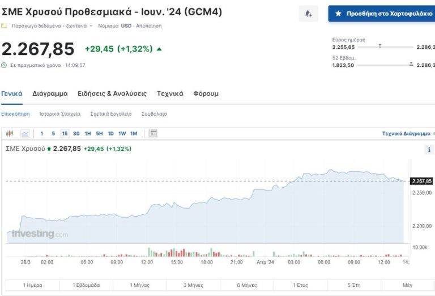Click the news overlay icon beside 1M
This screenshot has width=435, height=296.
[153, 134]
